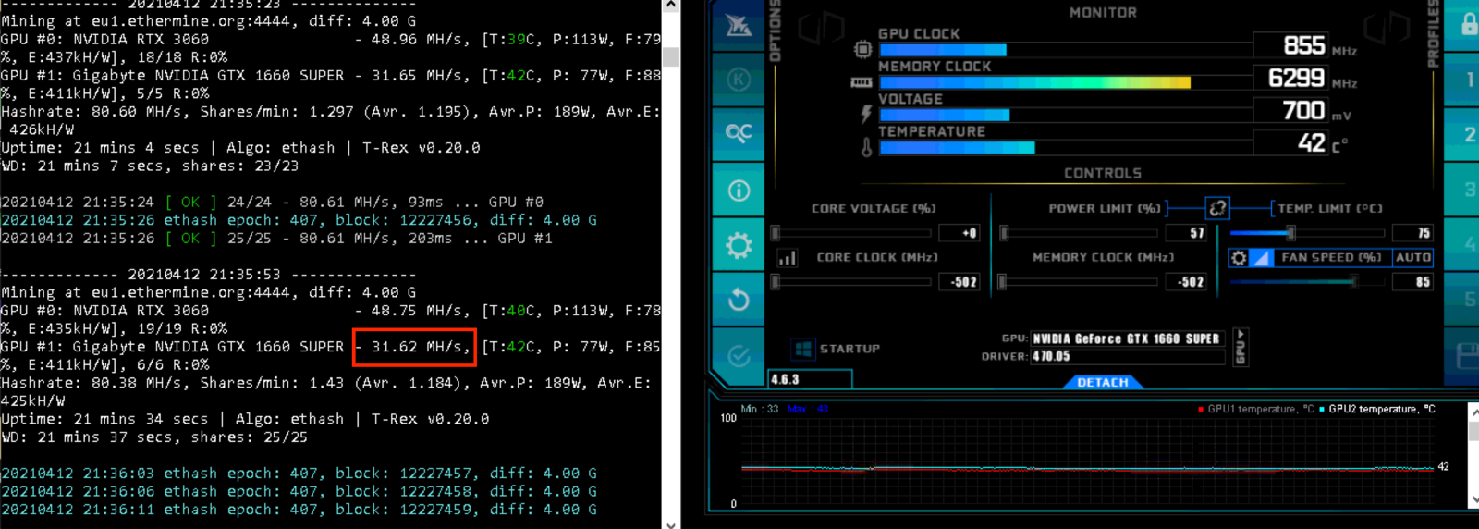
Task: Click the Fan Speed slider handle
Action: click(x=1355, y=282)
